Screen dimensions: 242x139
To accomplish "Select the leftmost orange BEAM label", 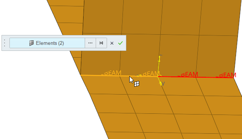I will coord(112,73).
